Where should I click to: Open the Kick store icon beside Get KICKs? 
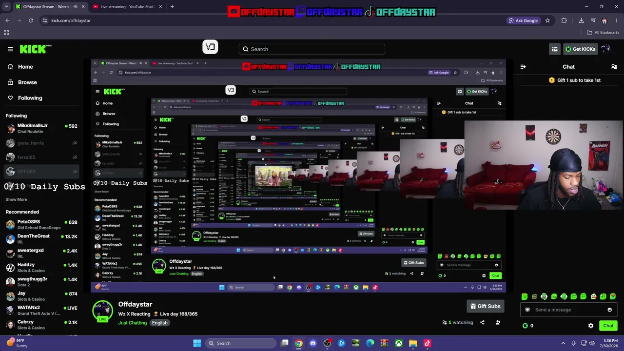(555, 49)
